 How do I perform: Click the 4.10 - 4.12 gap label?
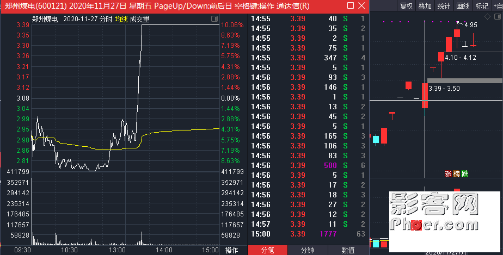461,58
